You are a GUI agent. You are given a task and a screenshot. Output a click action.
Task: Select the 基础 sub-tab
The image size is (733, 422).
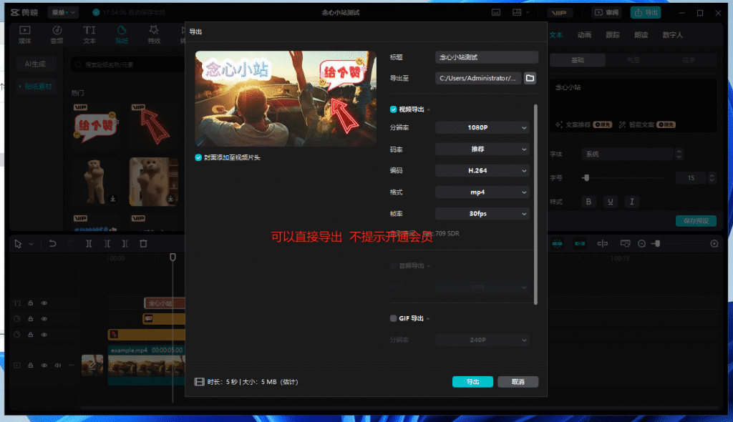tap(578, 60)
